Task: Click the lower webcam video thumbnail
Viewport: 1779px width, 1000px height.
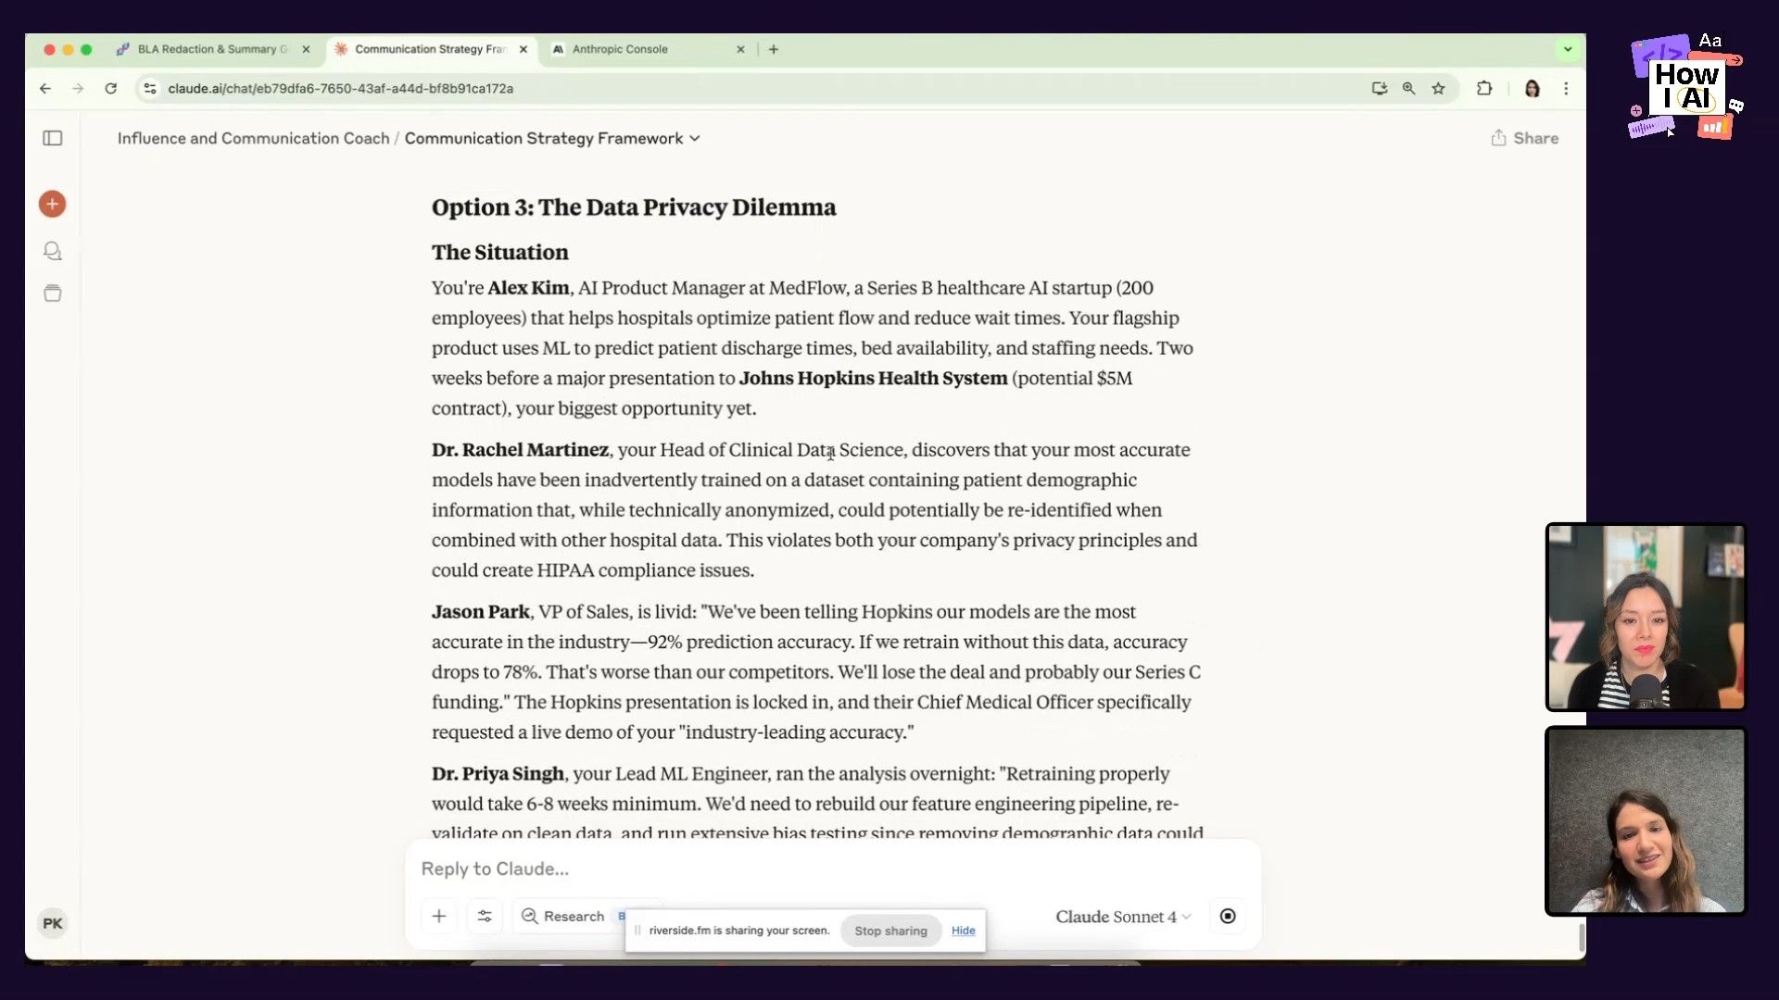Action: tap(1646, 820)
